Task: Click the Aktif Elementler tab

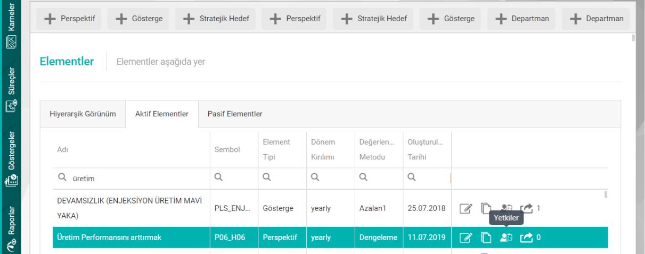Action: [161, 114]
